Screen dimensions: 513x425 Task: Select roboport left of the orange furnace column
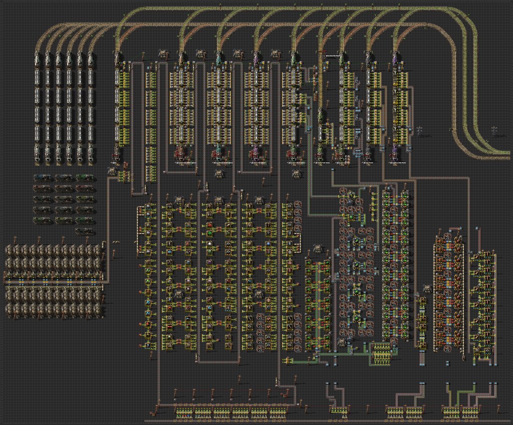pos(427,289)
